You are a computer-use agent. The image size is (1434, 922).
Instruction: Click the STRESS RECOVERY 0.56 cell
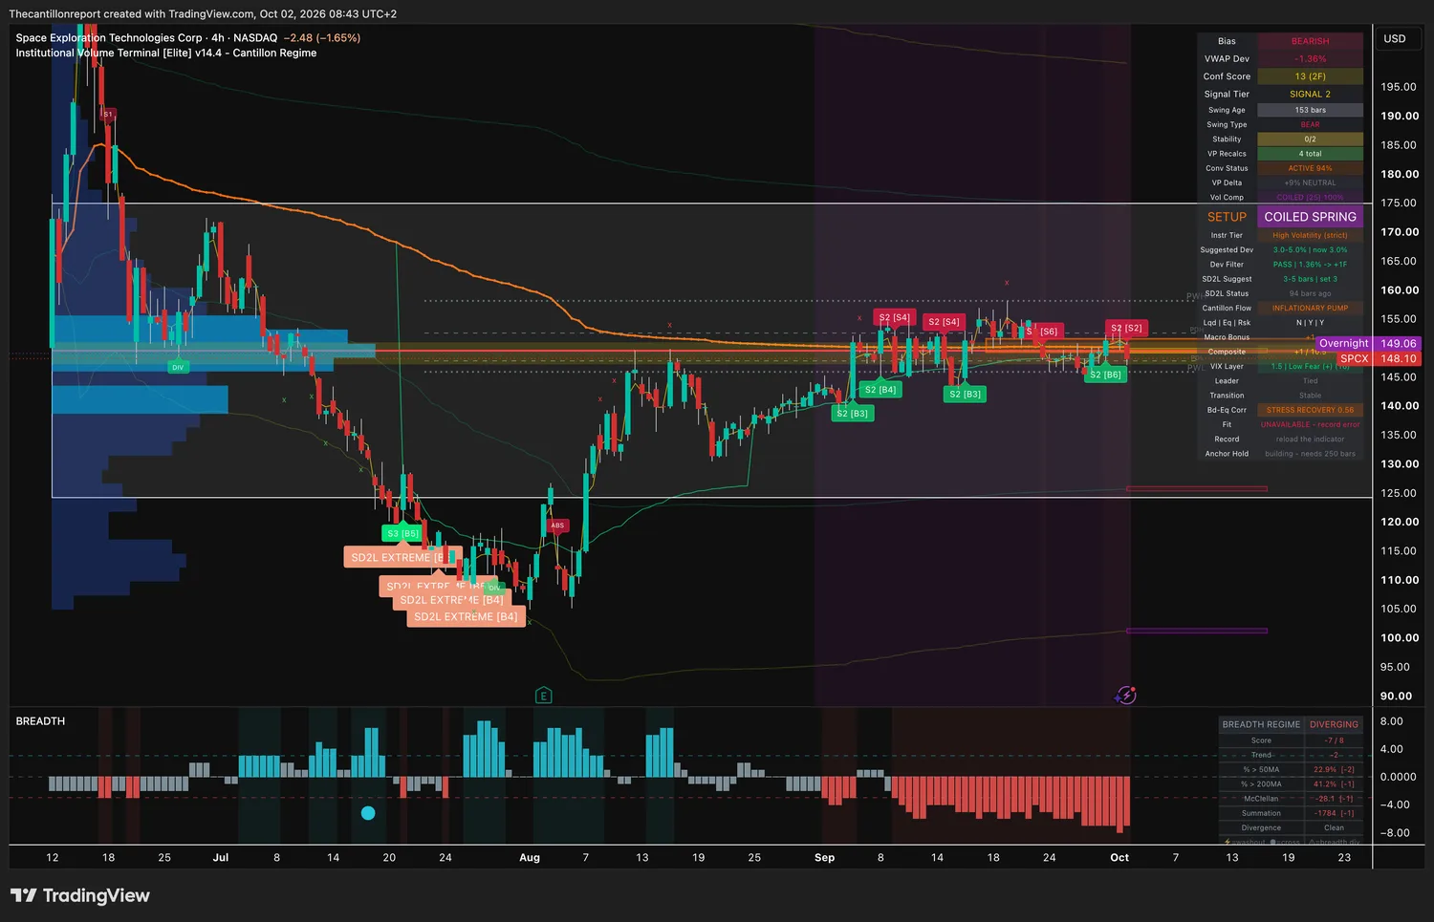tap(1310, 410)
